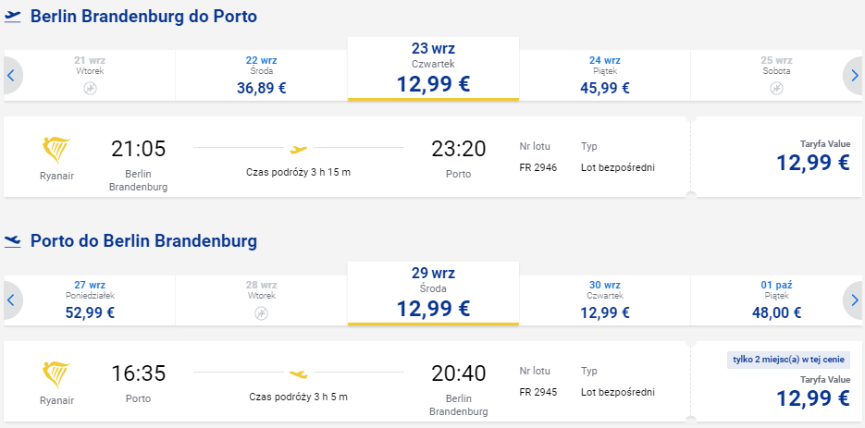This screenshot has width=865, height=428.
Task: Show later return dates with right arrow
Action: tap(854, 300)
